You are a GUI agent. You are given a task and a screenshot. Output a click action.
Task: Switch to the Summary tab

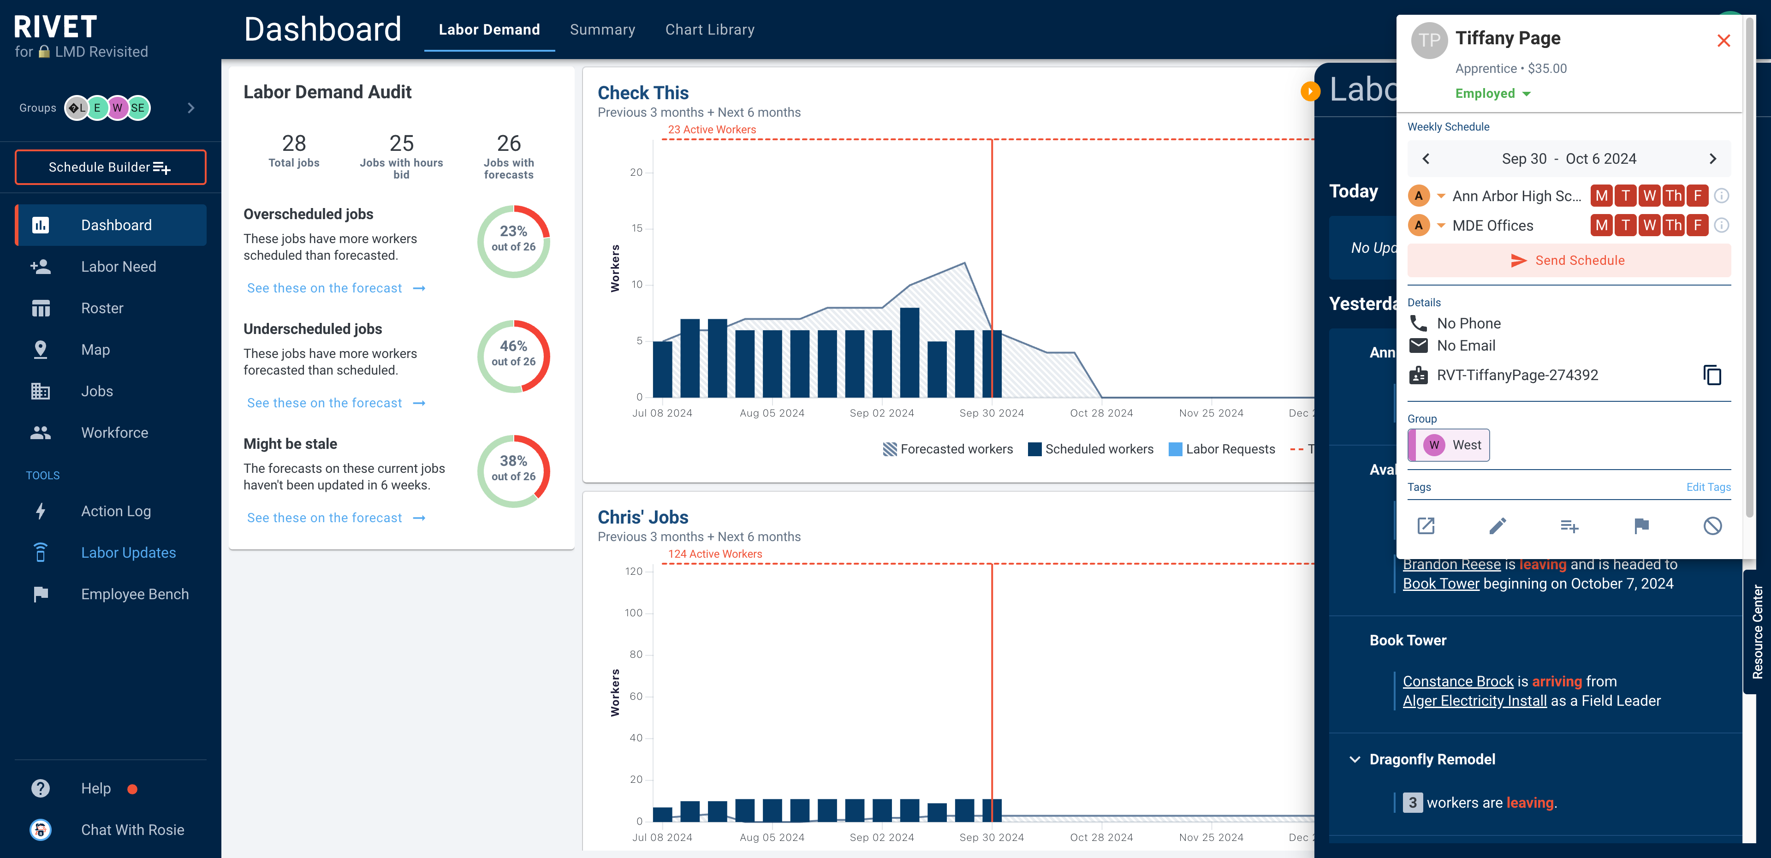(x=602, y=30)
